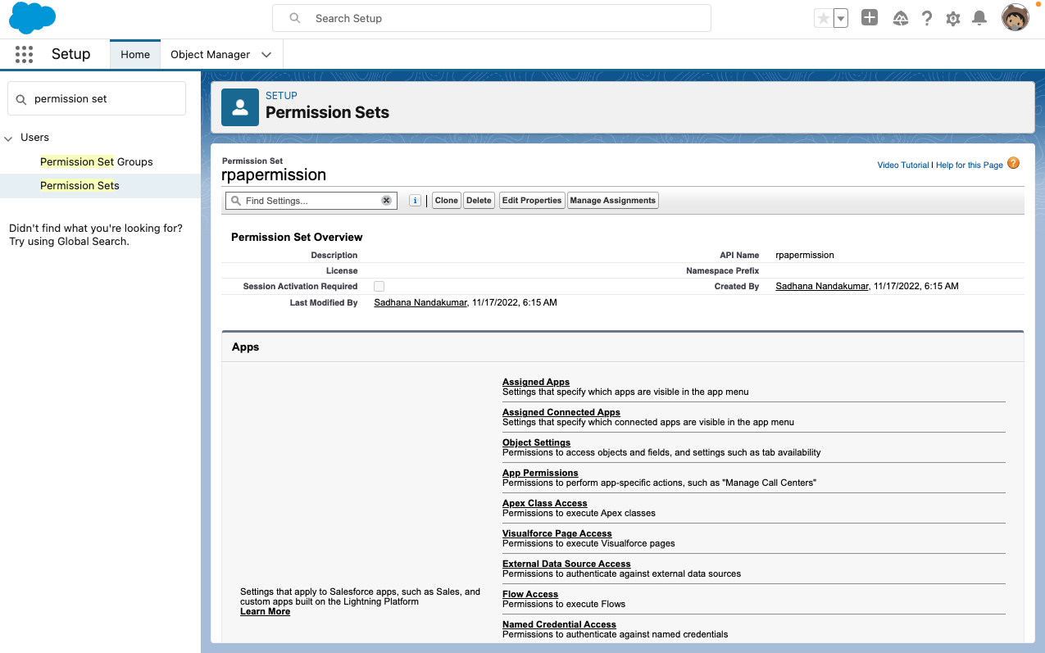The height and width of the screenshot is (653, 1045).
Task: Click the Permission Sets header icon
Action: click(x=240, y=107)
